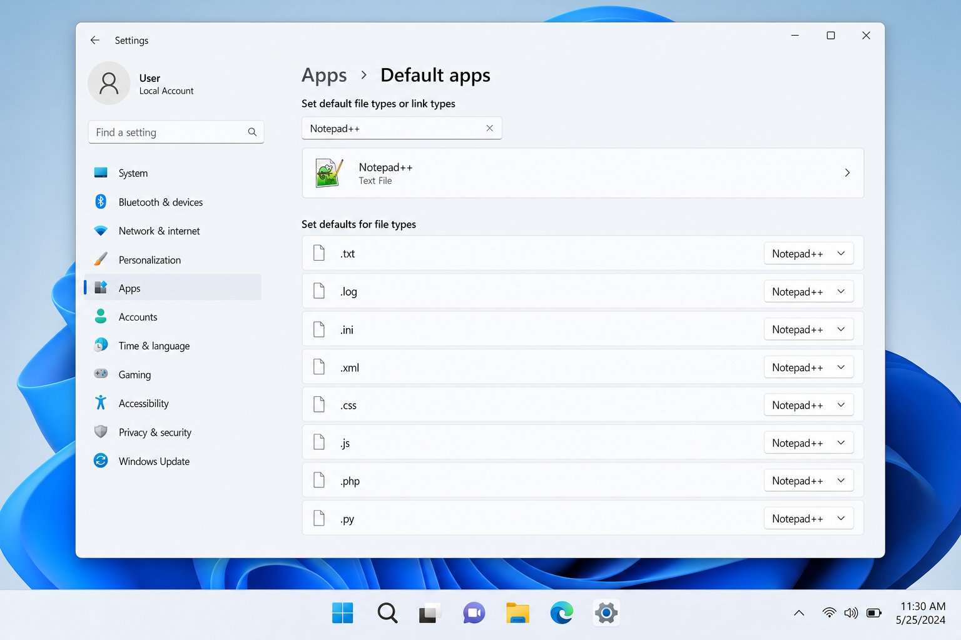Click the battery icon in system tray
Screen dimensions: 961x640
874,613
